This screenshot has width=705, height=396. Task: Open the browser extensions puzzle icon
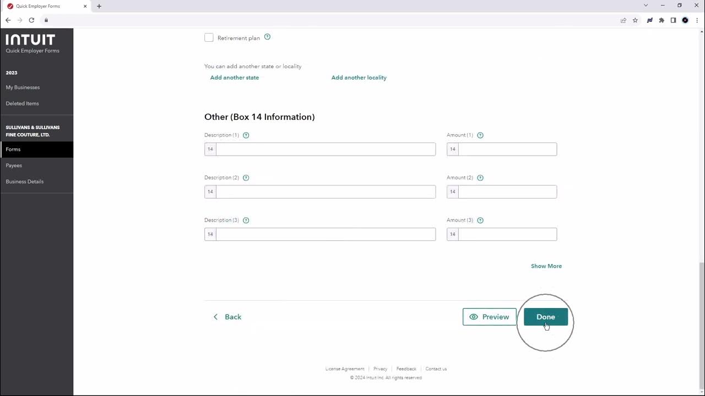[x=661, y=20]
